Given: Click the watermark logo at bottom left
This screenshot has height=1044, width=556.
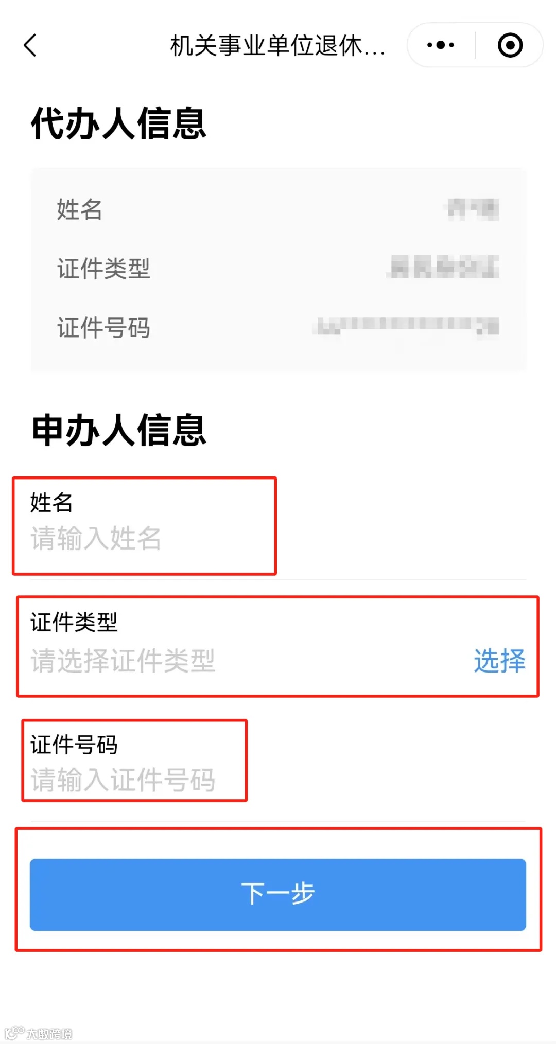Looking at the screenshot, I should [39, 1033].
